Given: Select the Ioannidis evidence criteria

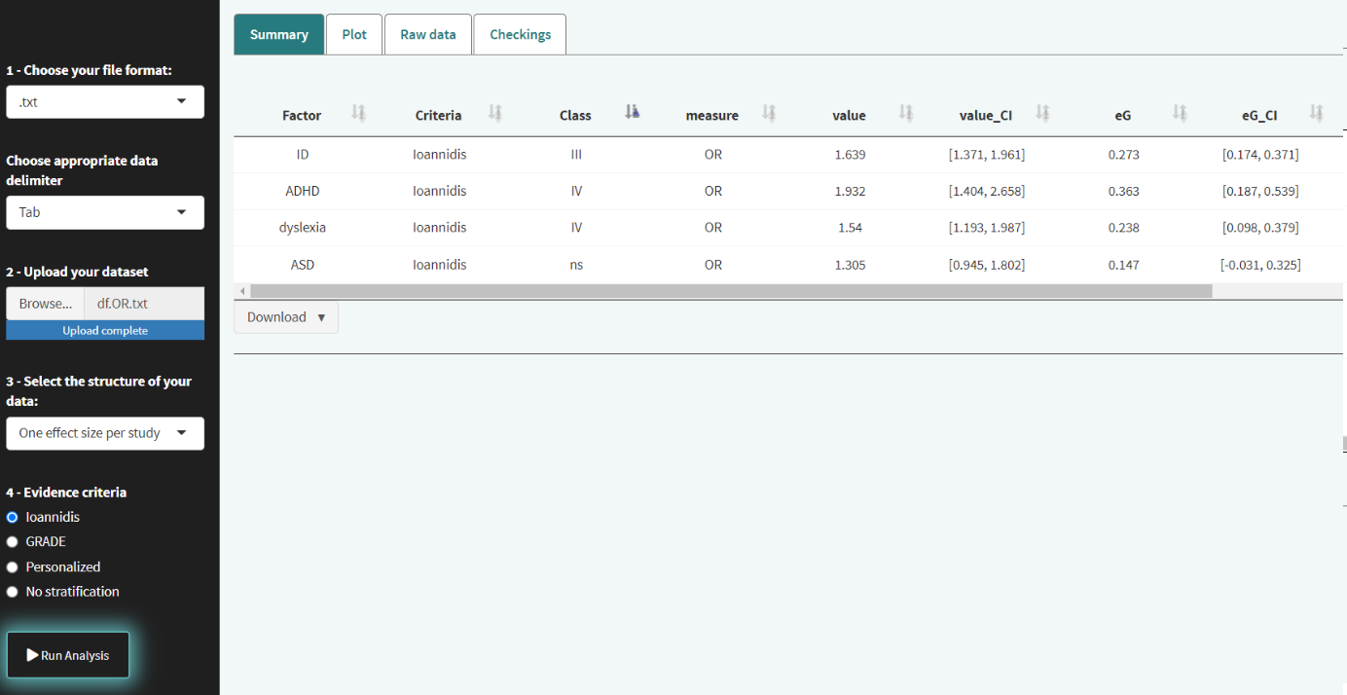Looking at the screenshot, I should click(x=13, y=517).
